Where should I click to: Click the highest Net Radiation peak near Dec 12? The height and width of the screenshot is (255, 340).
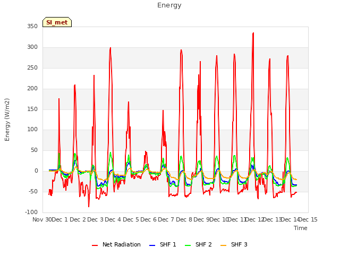point(253,33)
